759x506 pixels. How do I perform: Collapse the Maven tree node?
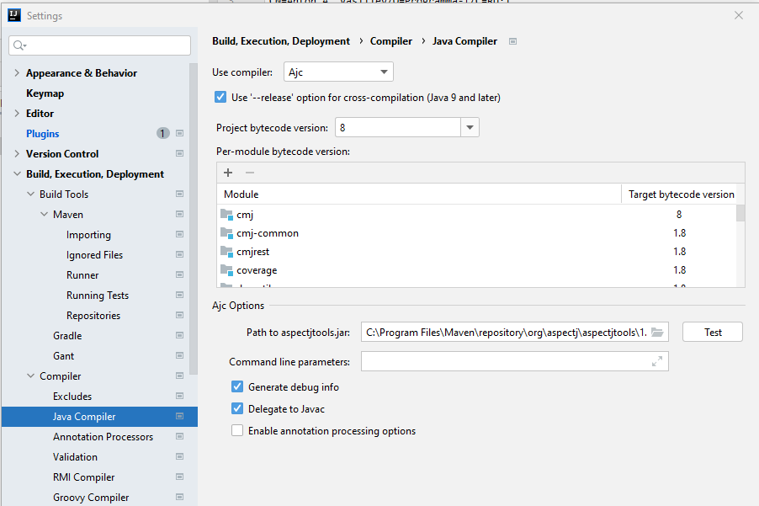[44, 214]
